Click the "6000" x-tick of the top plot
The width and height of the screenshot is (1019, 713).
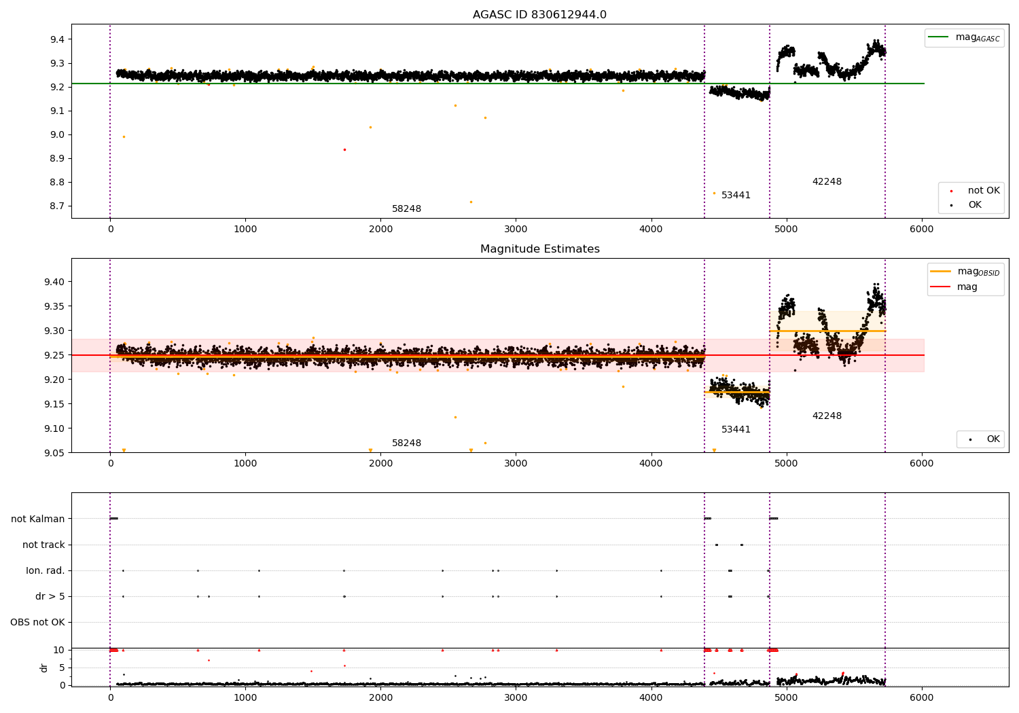tap(921, 230)
